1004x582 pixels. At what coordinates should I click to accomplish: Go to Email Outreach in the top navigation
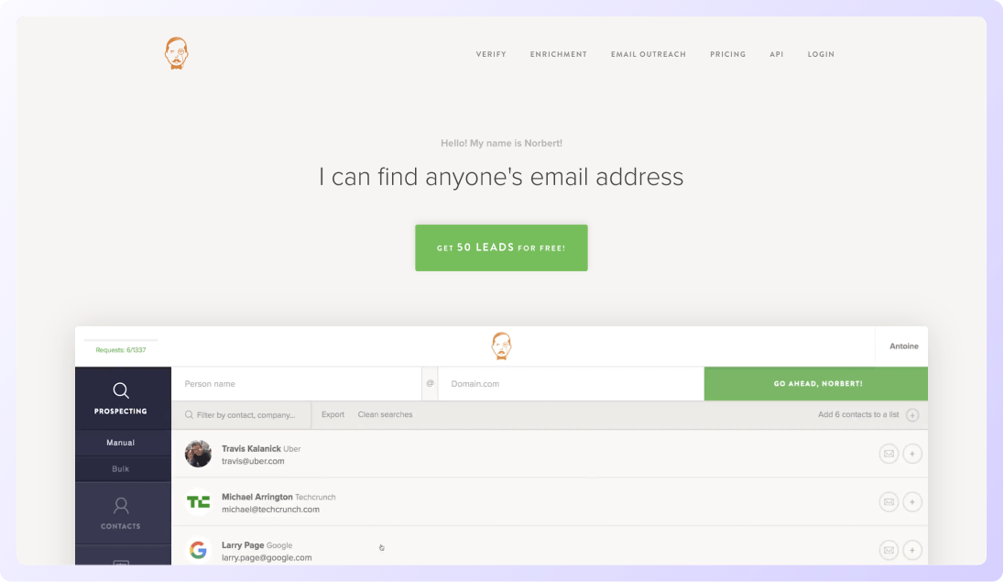click(648, 54)
